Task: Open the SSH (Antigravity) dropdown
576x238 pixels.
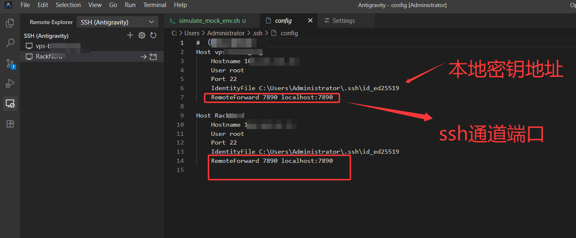Action: pos(117,22)
